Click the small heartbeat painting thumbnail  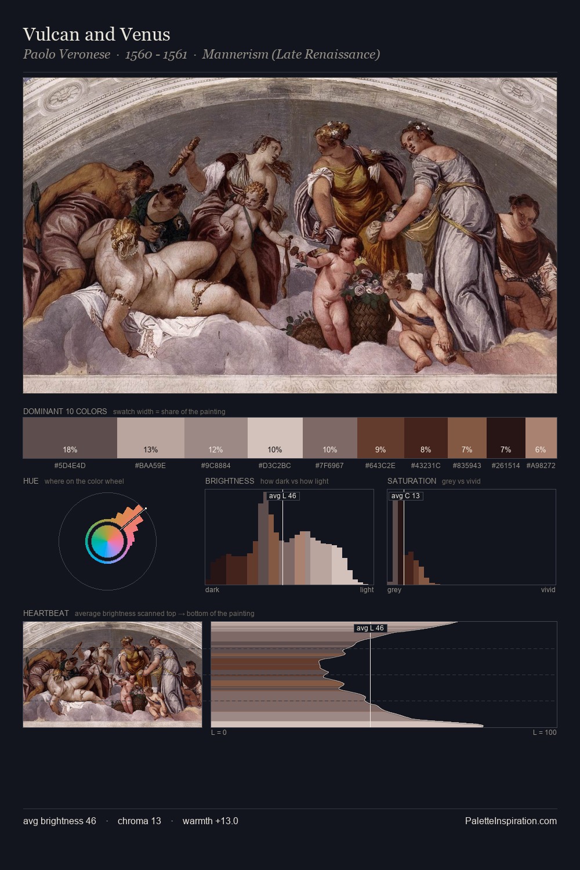[113, 675]
